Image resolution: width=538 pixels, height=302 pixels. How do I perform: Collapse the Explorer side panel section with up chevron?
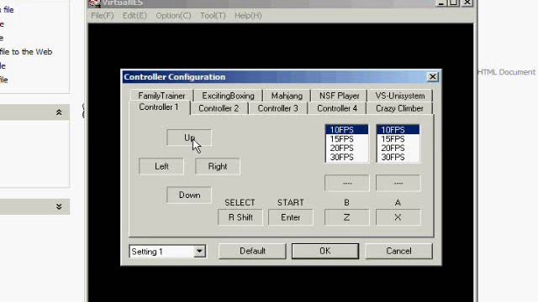[x=59, y=112]
